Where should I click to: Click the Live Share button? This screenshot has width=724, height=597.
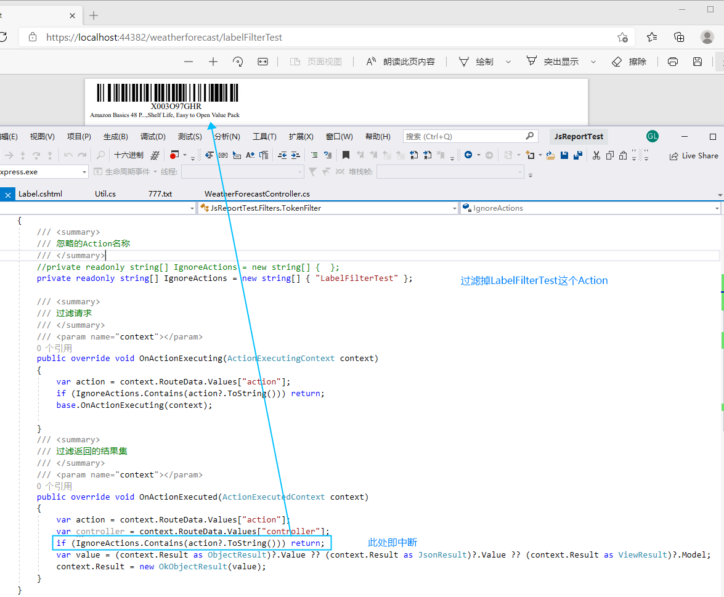point(694,156)
